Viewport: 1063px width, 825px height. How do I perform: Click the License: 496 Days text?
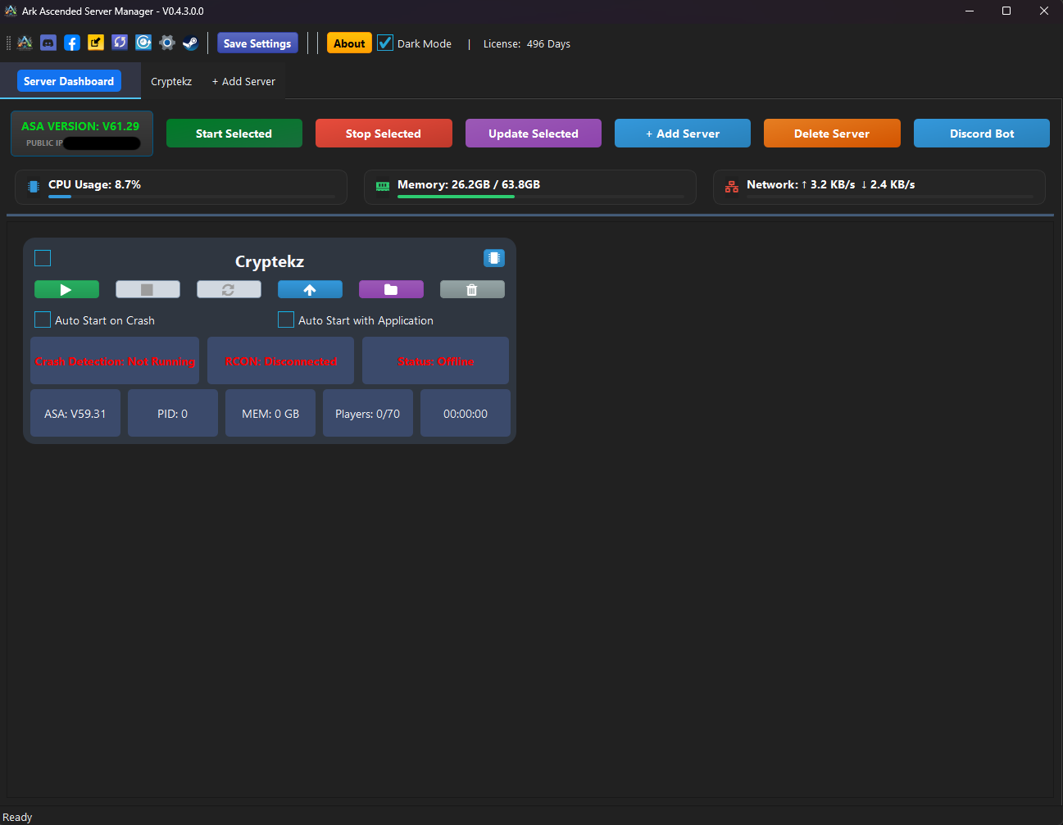527,44
